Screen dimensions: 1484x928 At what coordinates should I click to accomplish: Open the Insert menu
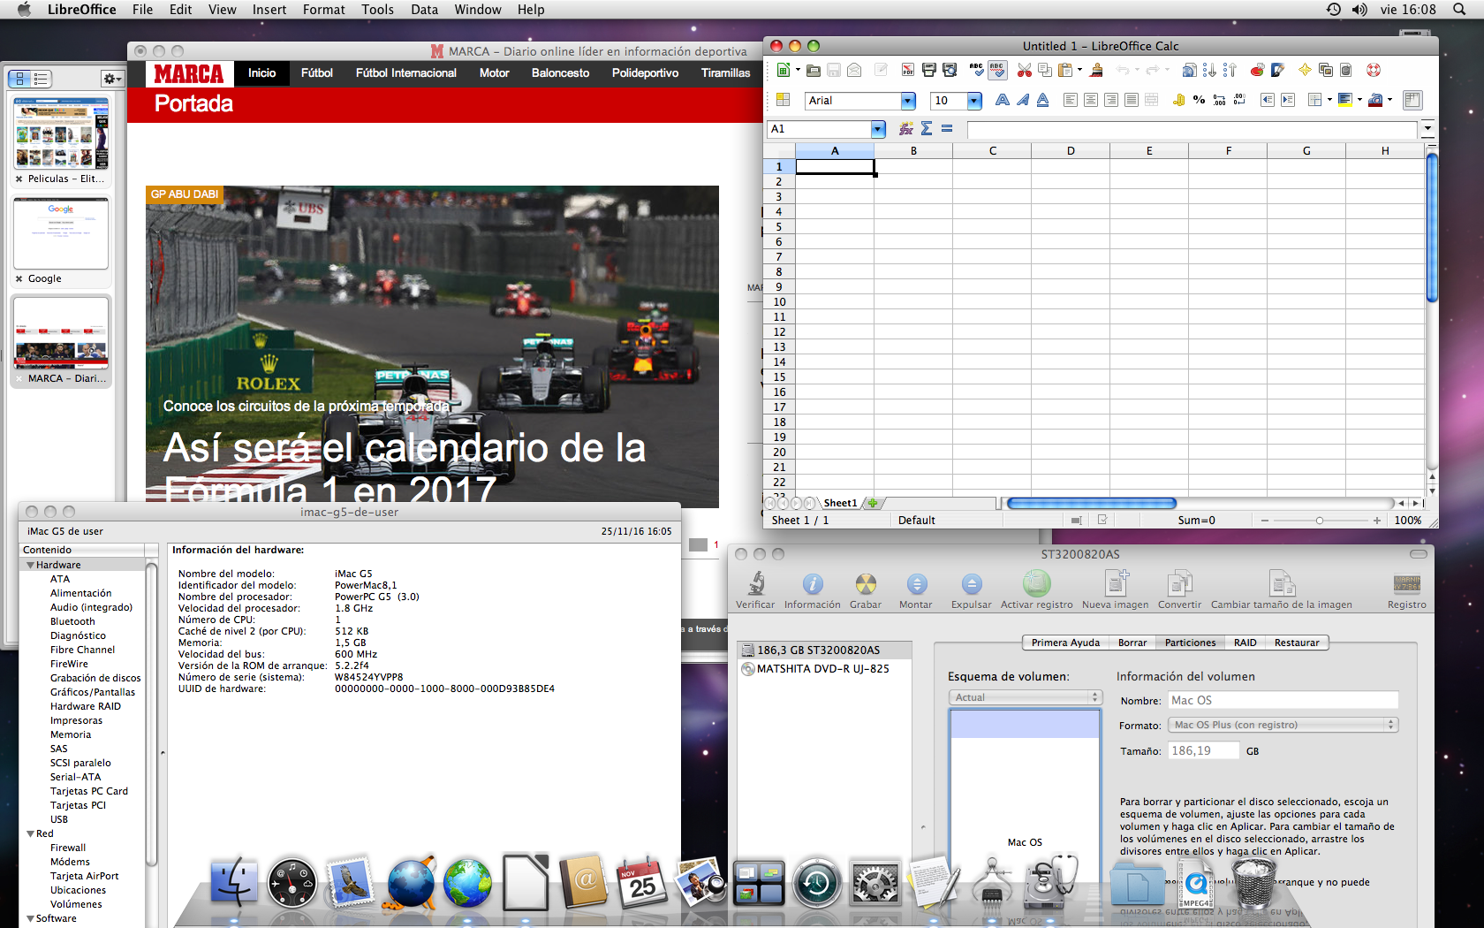tap(269, 10)
